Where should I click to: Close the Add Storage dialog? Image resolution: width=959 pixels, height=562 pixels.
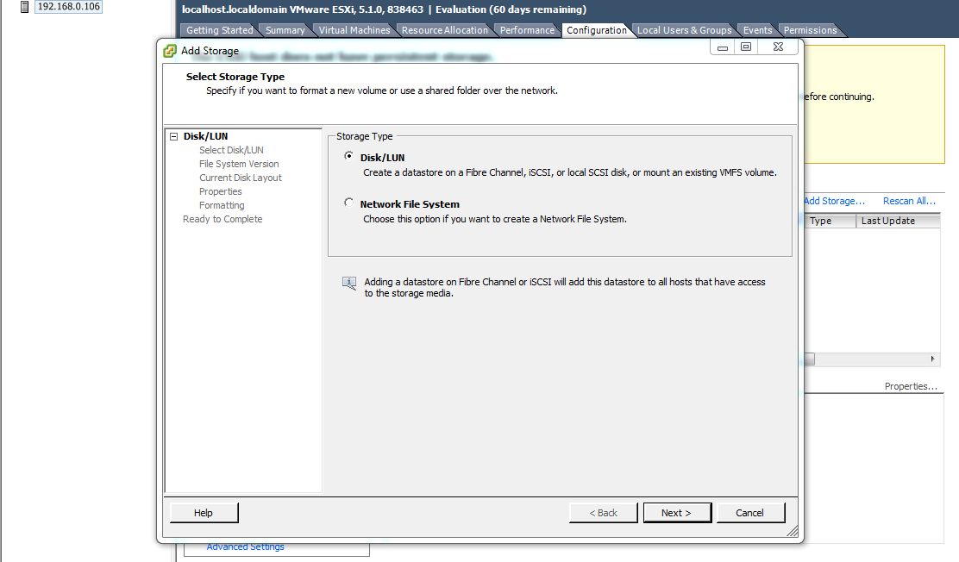(778, 47)
